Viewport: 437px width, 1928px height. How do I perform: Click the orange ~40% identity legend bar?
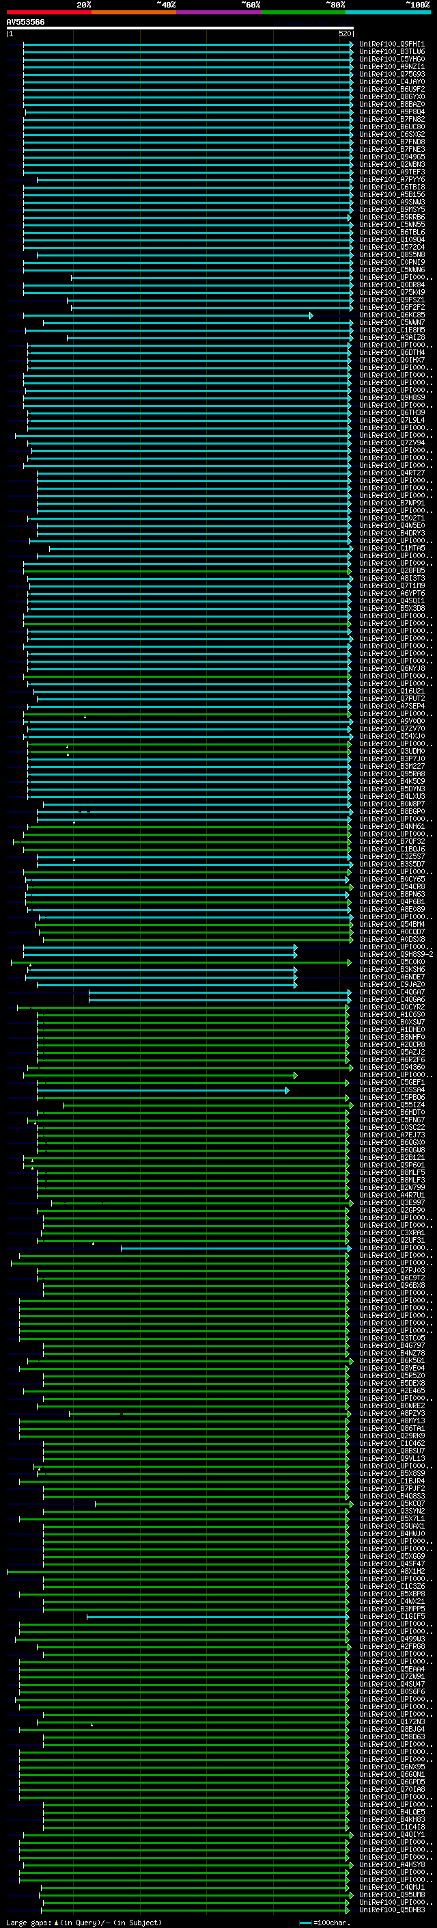134,12
